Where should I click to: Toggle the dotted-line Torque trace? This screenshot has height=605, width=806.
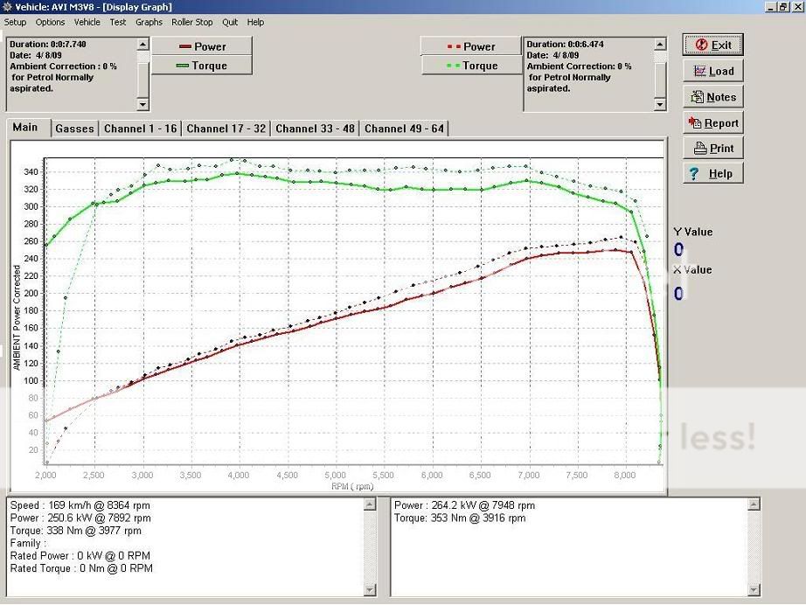[471, 66]
